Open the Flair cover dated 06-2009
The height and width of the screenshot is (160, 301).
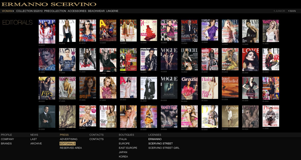point(210,88)
